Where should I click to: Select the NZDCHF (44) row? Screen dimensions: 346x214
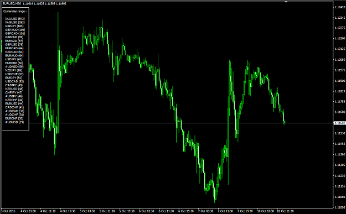tap(14, 100)
